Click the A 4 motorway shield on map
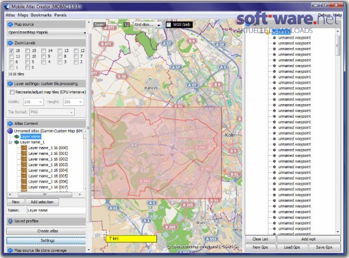 pyautogui.click(x=134, y=145)
